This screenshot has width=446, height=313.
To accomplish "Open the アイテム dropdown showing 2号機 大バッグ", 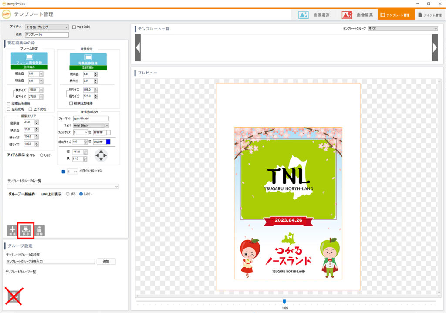I will pyautogui.click(x=47, y=27).
